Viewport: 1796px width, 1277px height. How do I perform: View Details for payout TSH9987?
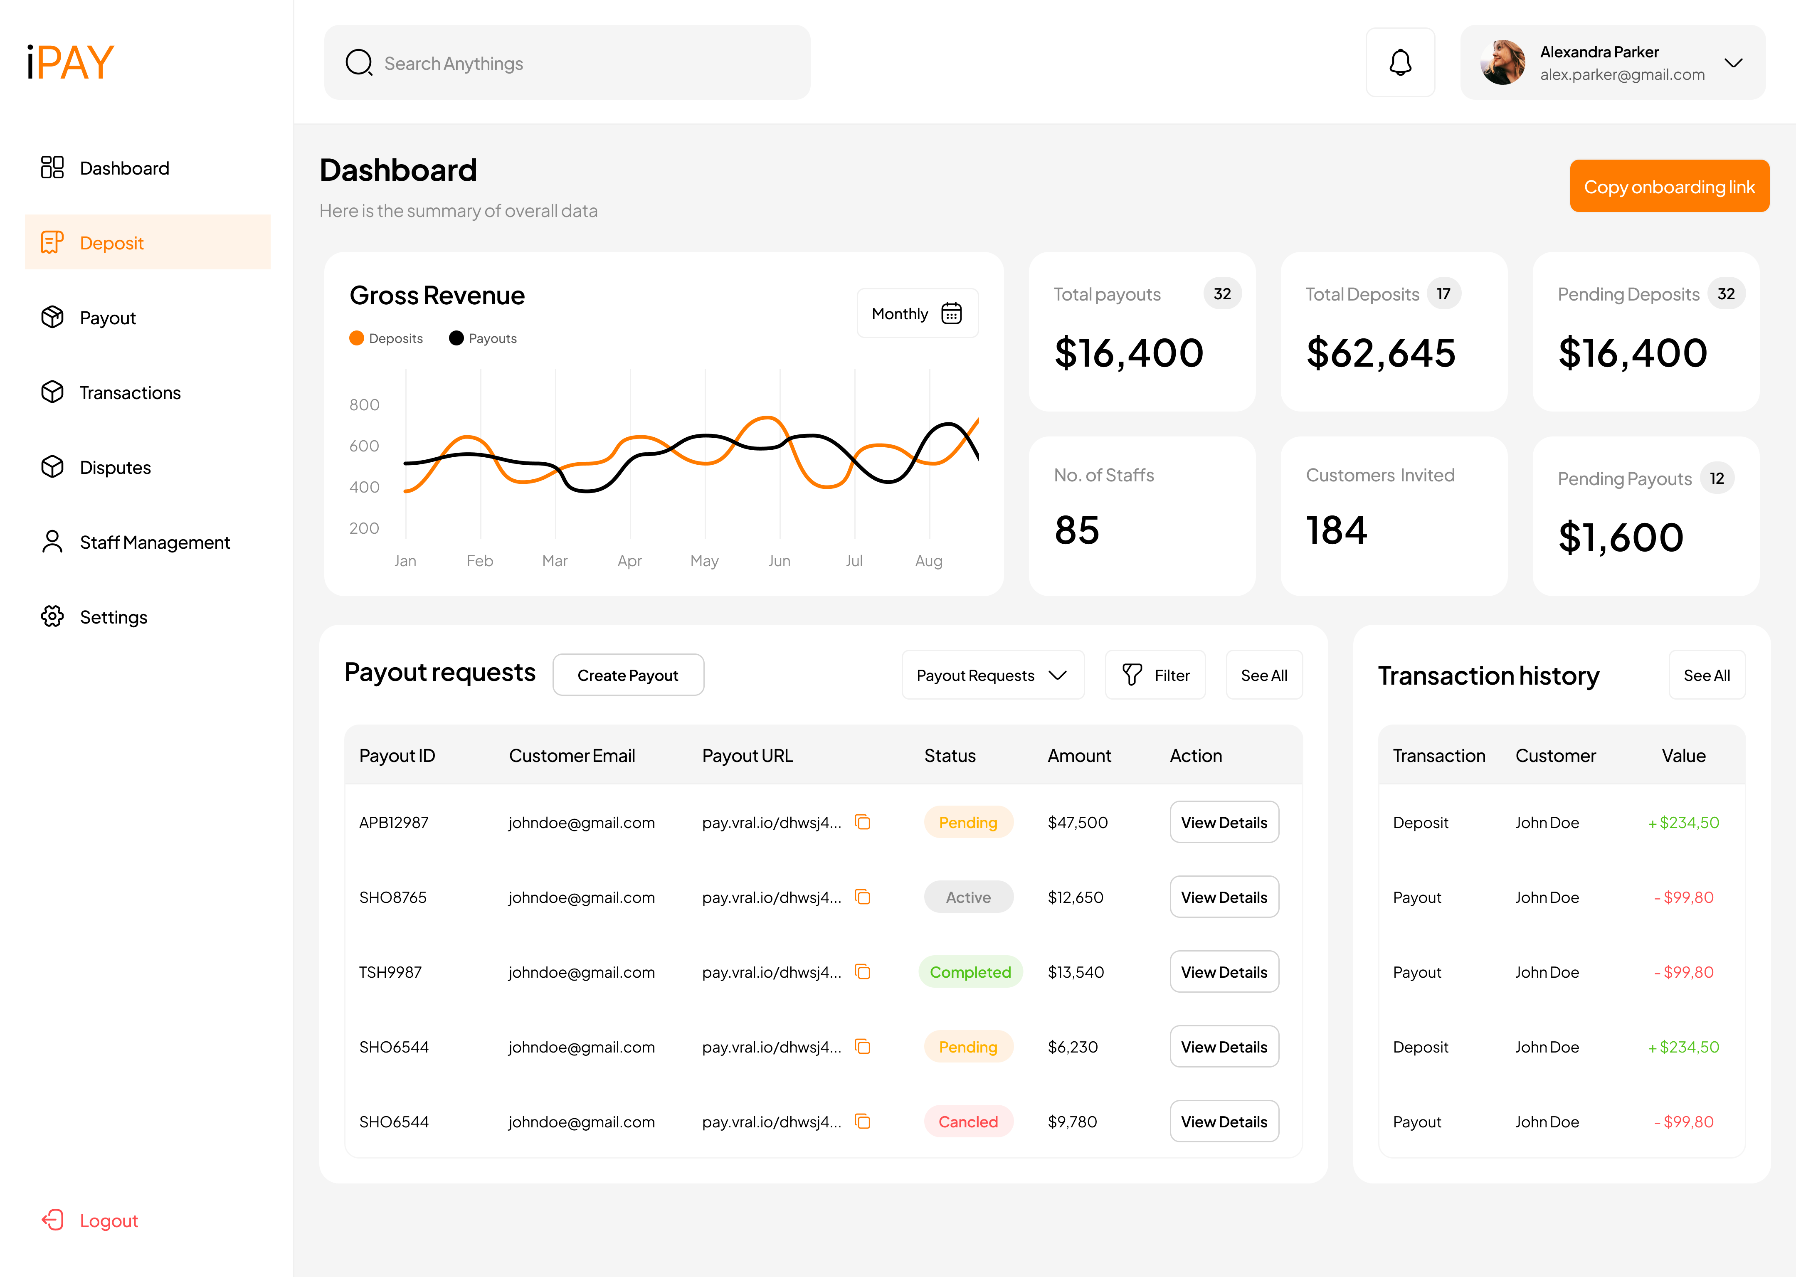[x=1224, y=971]
